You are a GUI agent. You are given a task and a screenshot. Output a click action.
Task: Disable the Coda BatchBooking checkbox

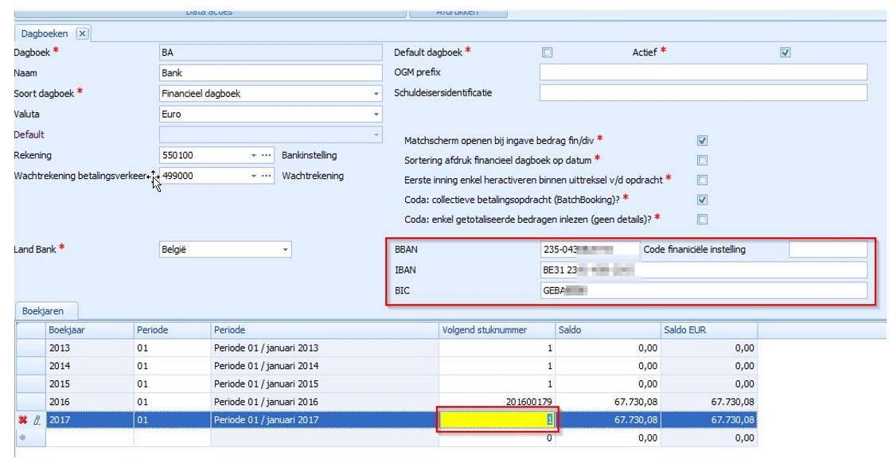tap(702, 200)
